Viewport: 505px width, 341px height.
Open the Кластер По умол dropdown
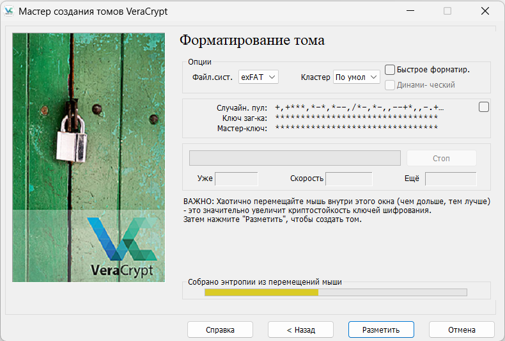[x=357, y=77]
